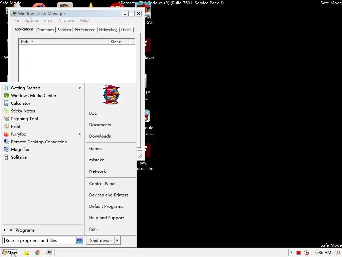Launch the Snipping Tool

pyautogui.click(x=42, y=119)
